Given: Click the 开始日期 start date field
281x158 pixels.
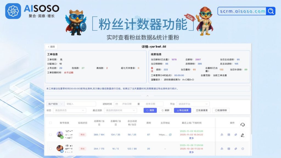Looking at the screenshot, I should coord(127,104).
